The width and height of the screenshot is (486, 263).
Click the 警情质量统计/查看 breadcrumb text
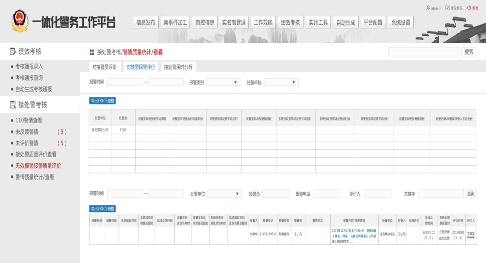click(142, 52)
